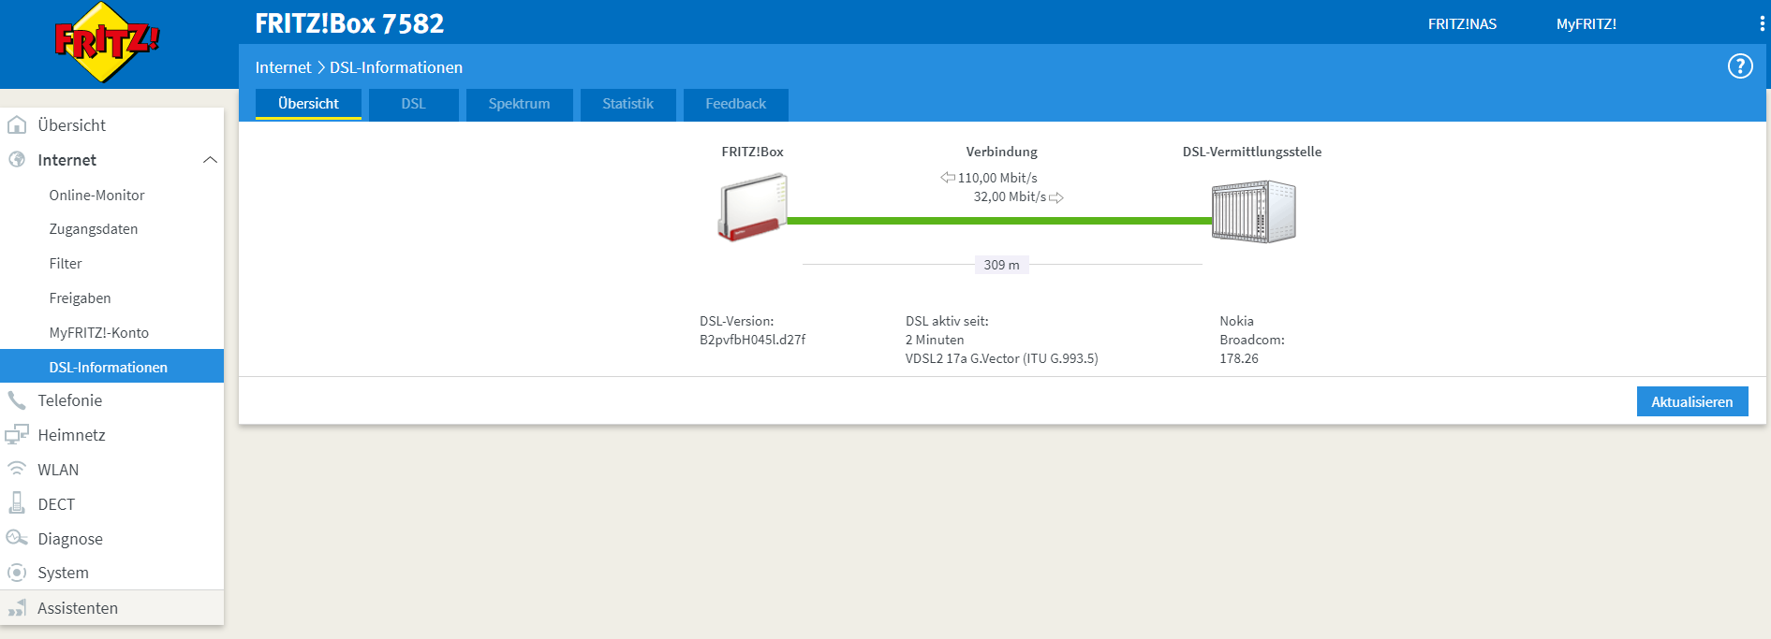Click the 2 Minuten uptime value
Screen dimensions: 1771x639
(935, 340)
